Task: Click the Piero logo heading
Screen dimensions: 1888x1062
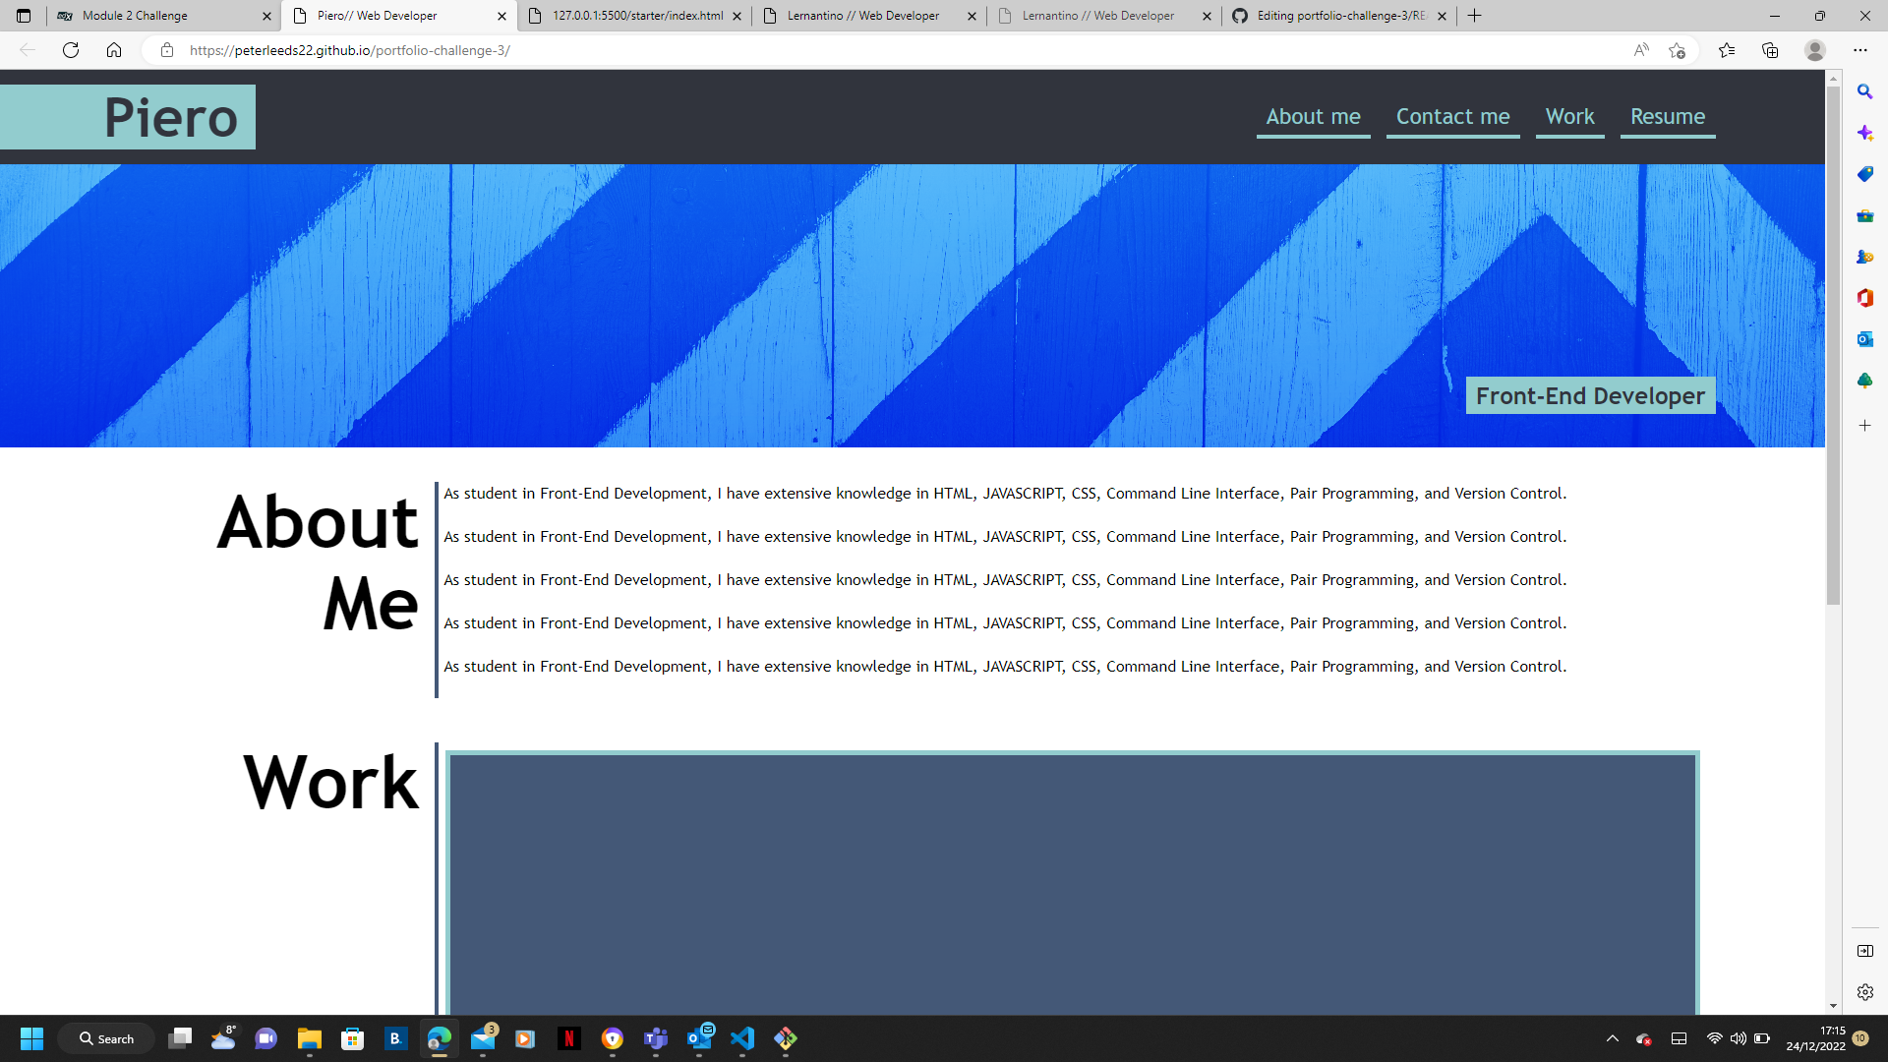Action: coord(171,118)
